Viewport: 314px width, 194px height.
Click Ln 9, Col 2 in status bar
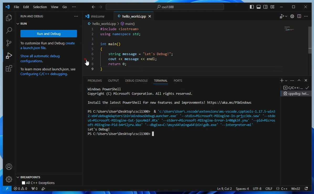pos(224,188)
